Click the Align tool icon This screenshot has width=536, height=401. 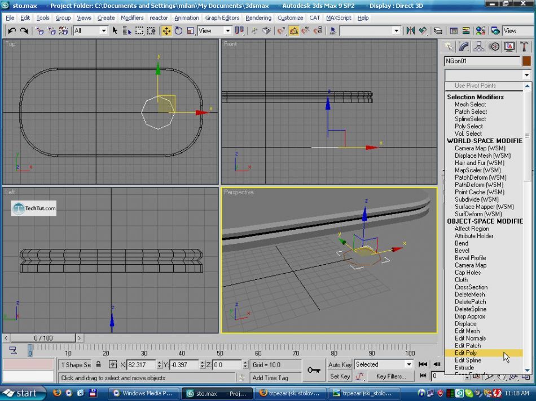[x=423, y=31]
